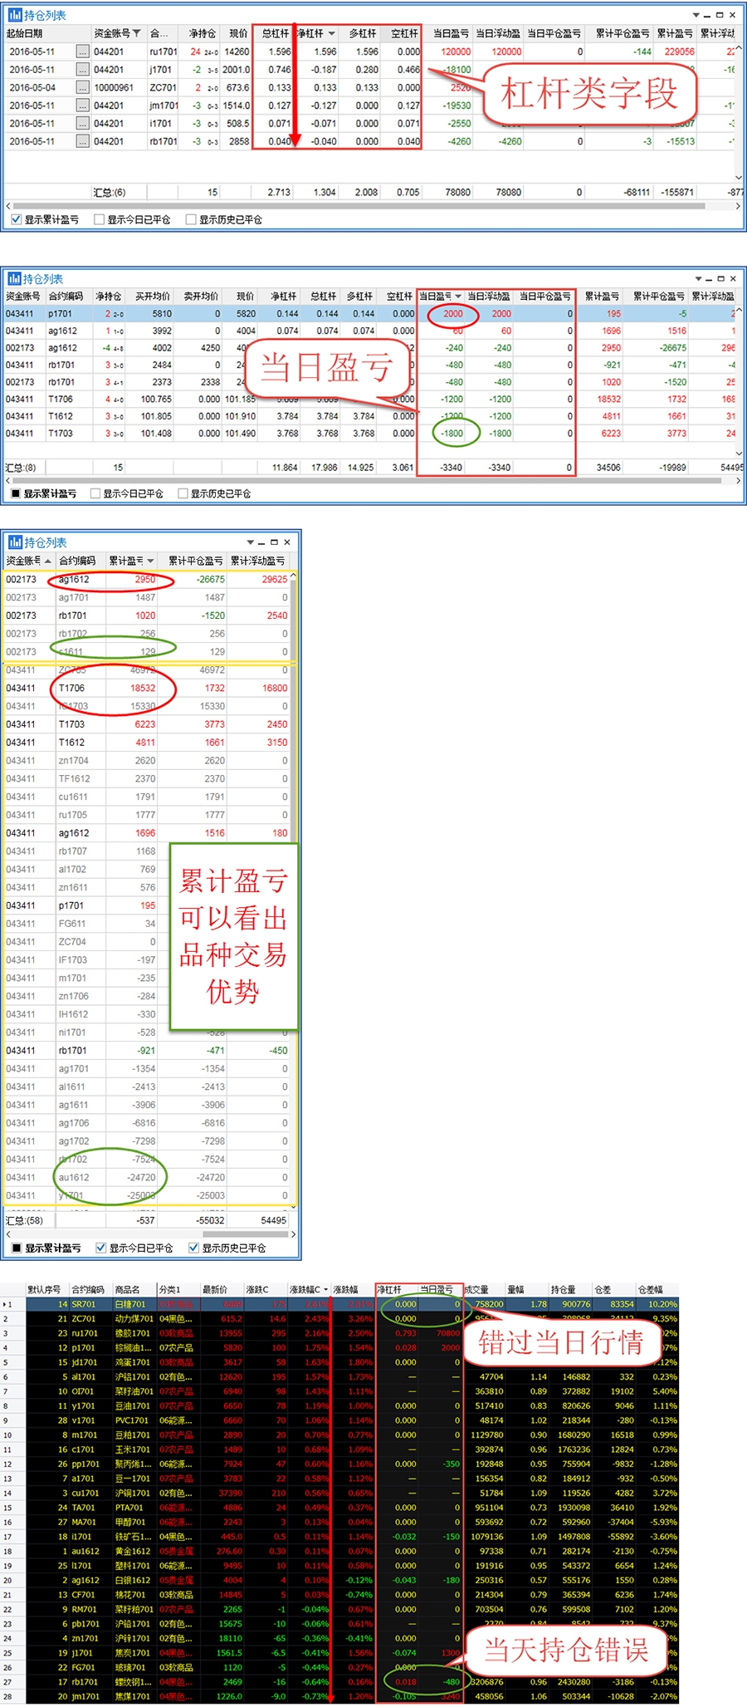This screenshot has height=1707, width=747.
Task: Click filter icon on 资金账号 column, first panel
Action: [137, 33]
